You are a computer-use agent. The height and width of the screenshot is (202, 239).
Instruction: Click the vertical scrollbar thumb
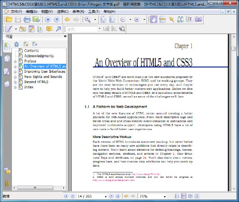tap(233, 49)
